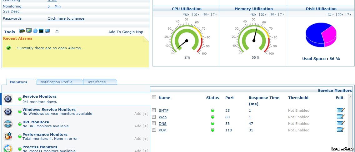The image size is (355, 152).
Task: Click the SMTP green status indicator
Action: coord(212,110)
